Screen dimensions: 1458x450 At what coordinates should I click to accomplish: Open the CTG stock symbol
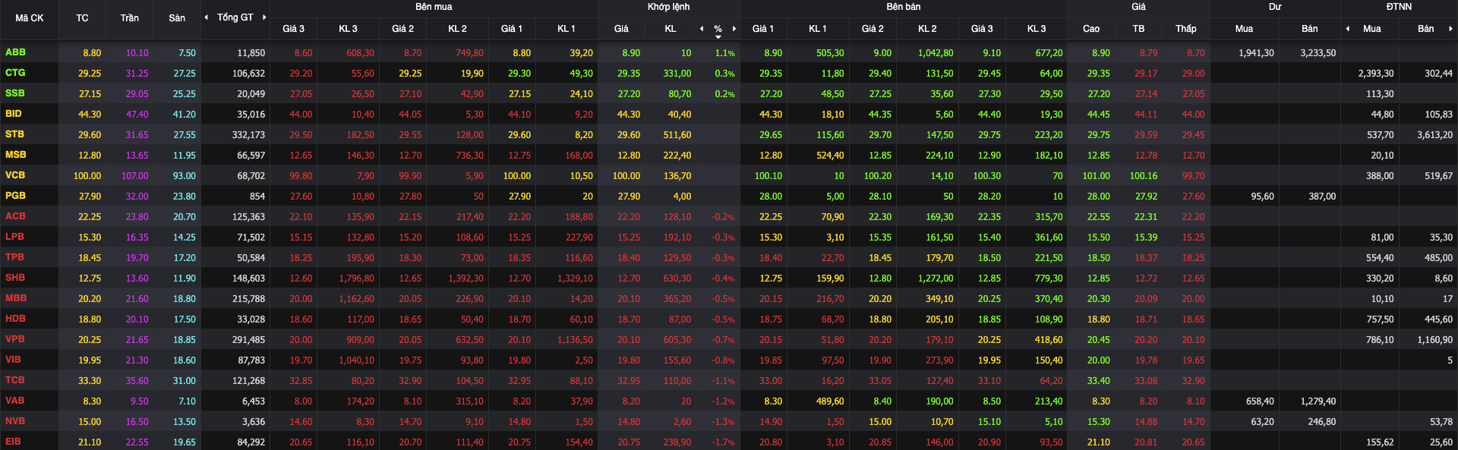[x=15, y=73]
